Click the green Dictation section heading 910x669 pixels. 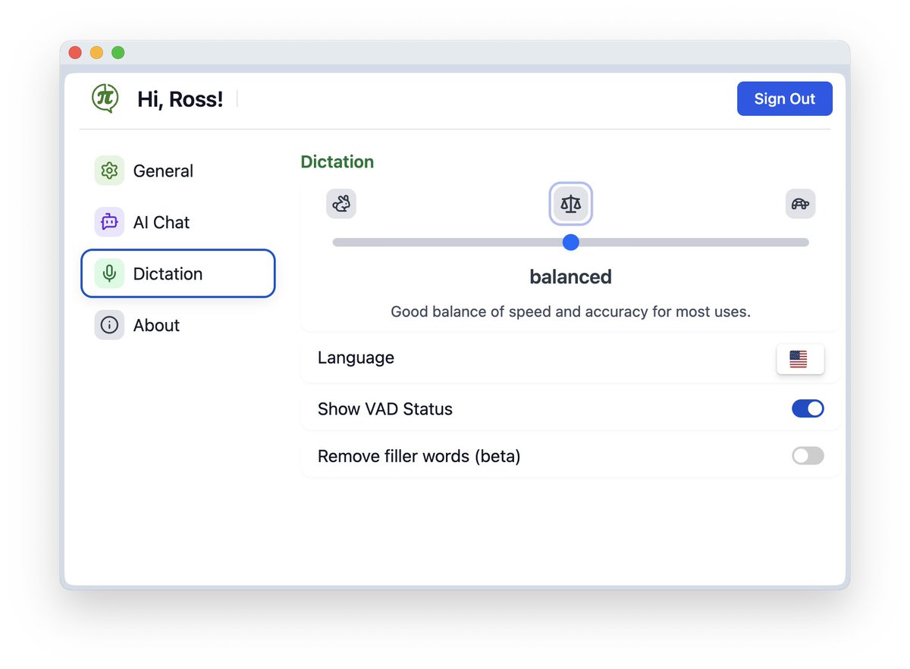point(337,162)
